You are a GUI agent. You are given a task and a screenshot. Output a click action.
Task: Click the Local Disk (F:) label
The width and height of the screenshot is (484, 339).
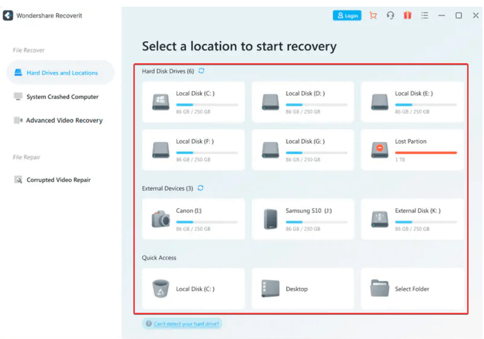point(195,141)
